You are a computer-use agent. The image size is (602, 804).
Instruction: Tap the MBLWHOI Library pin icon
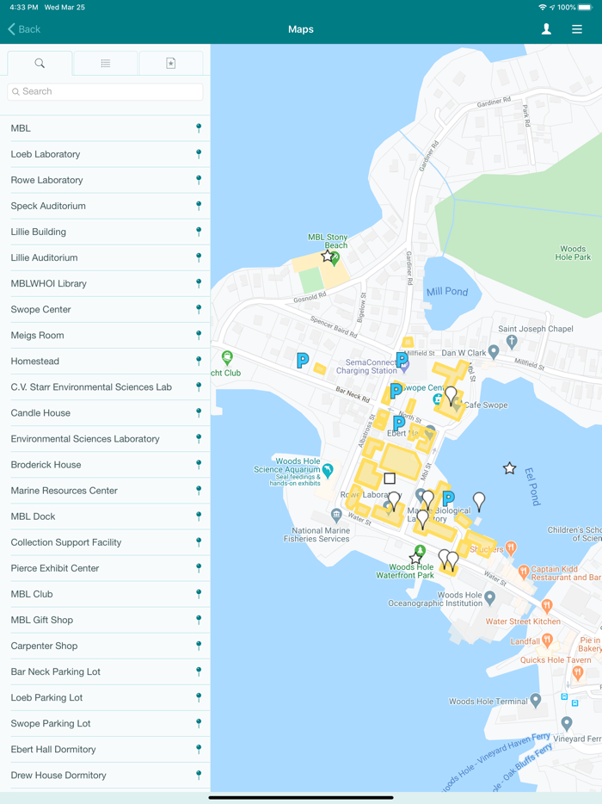199,283
